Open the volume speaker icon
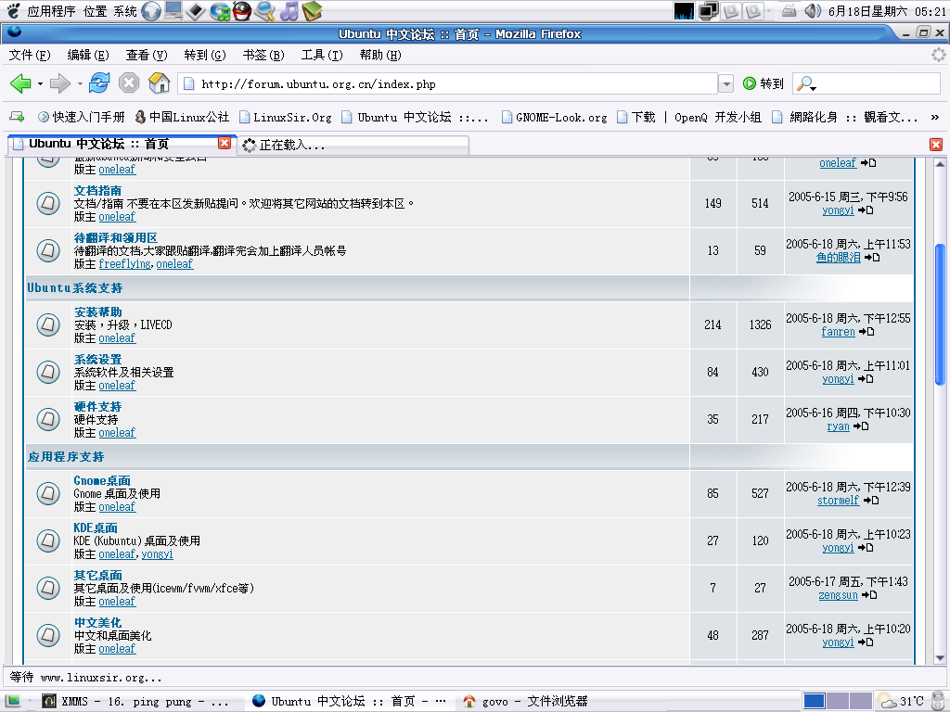Viewport: 950px width, 712px height. point(813,11)
